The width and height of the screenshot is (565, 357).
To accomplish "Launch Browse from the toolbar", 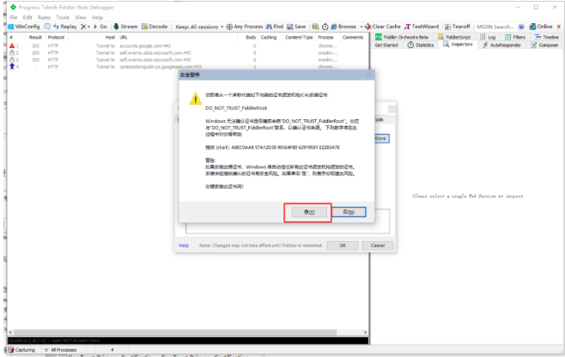I will [343, 27].
